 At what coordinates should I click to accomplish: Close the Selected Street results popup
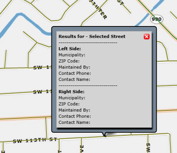tap(147, 37)
